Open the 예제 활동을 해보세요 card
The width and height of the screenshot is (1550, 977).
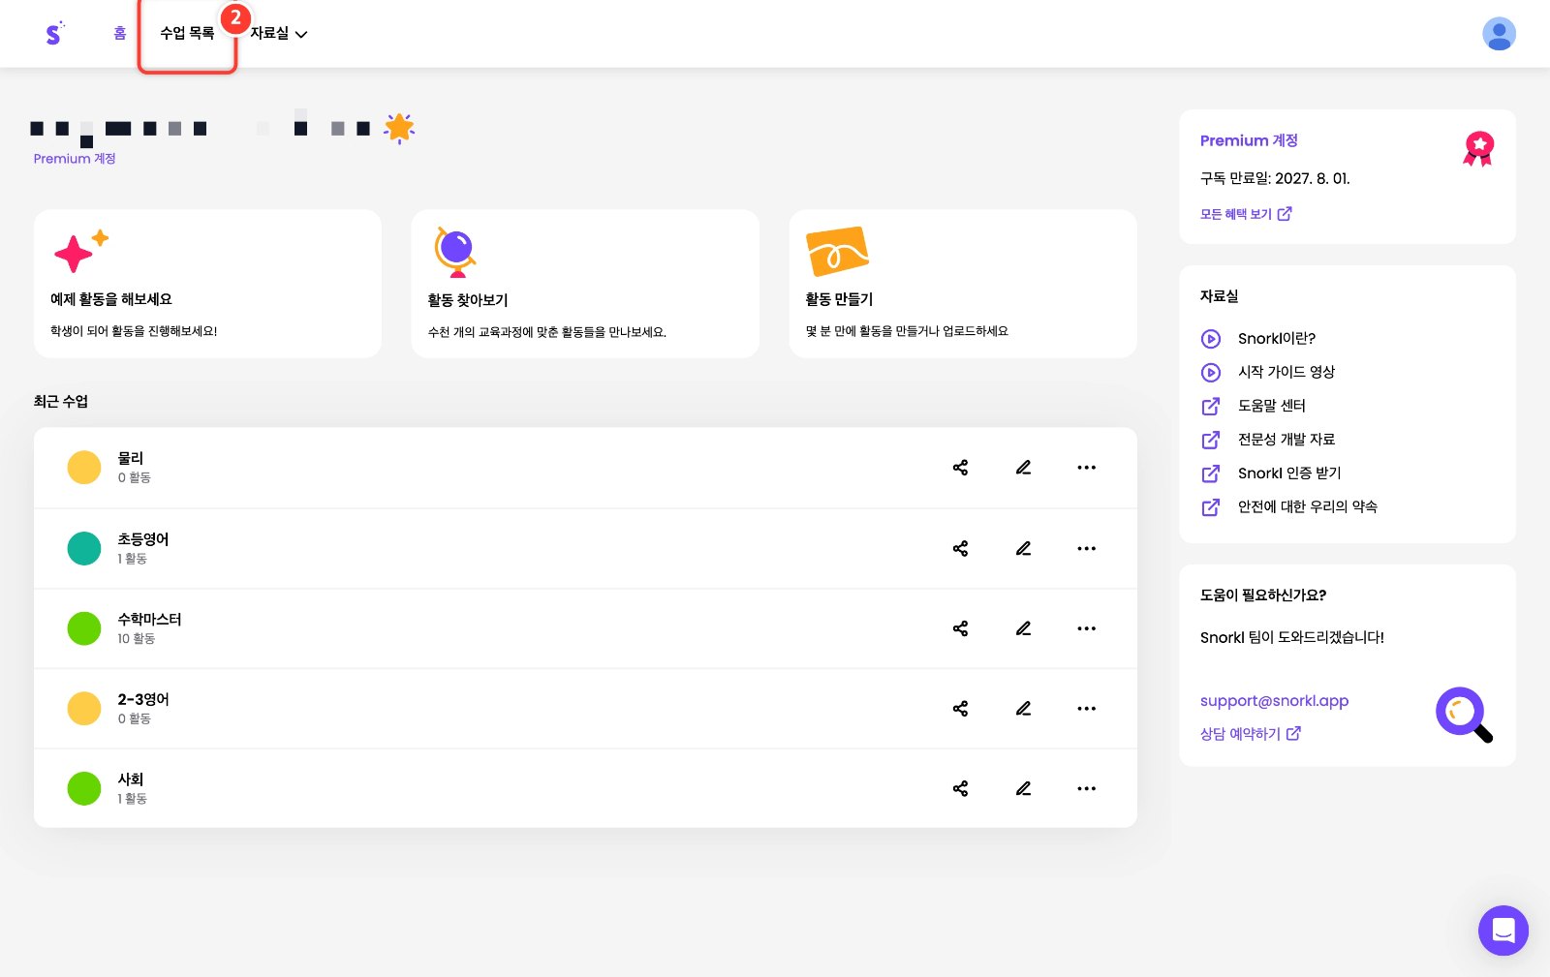tap(207, 284)
